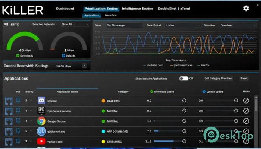The height and width of the screenshot is (149, 261).
Task: Block EpicGamesLauncher traffic
Action: pyautogui.click(x=246, y=111)
